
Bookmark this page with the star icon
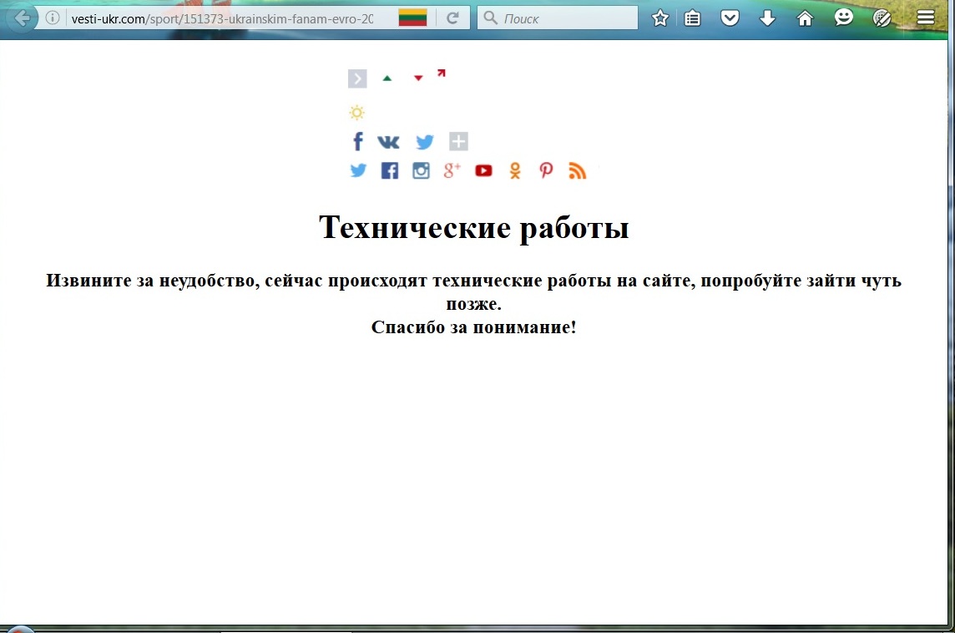coord(660,18)
